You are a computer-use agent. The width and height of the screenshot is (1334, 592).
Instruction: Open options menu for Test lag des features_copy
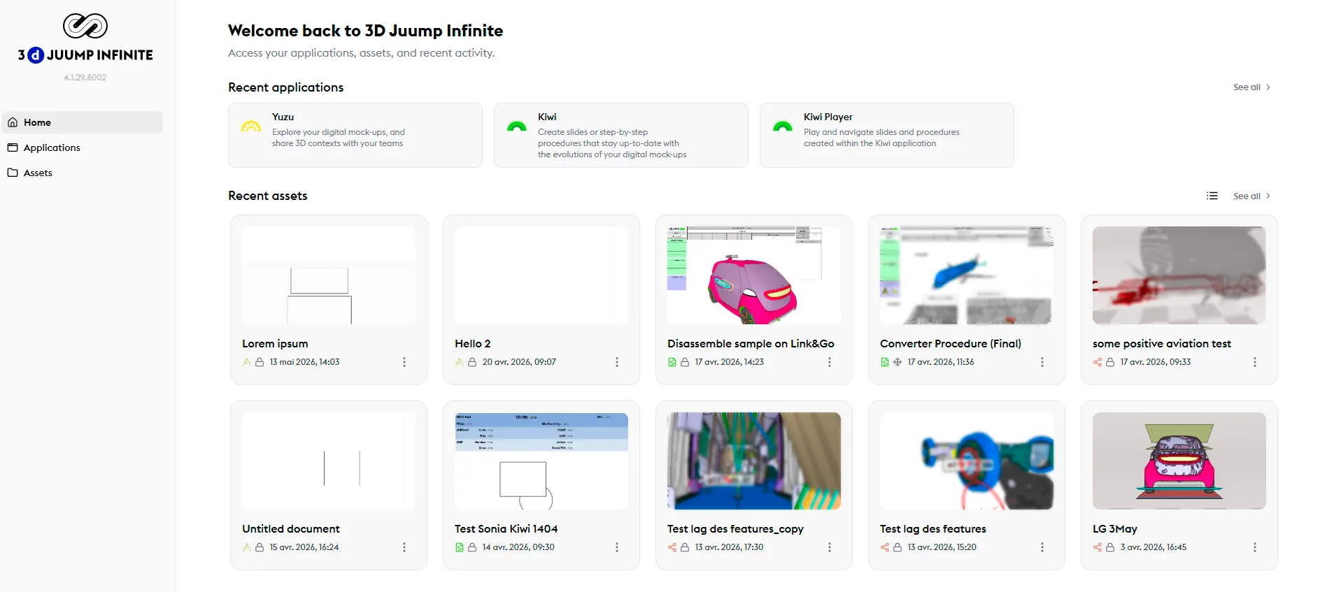point(830,547)
